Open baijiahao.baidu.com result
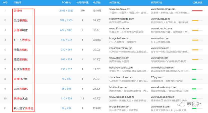 [x=121, y=68]
